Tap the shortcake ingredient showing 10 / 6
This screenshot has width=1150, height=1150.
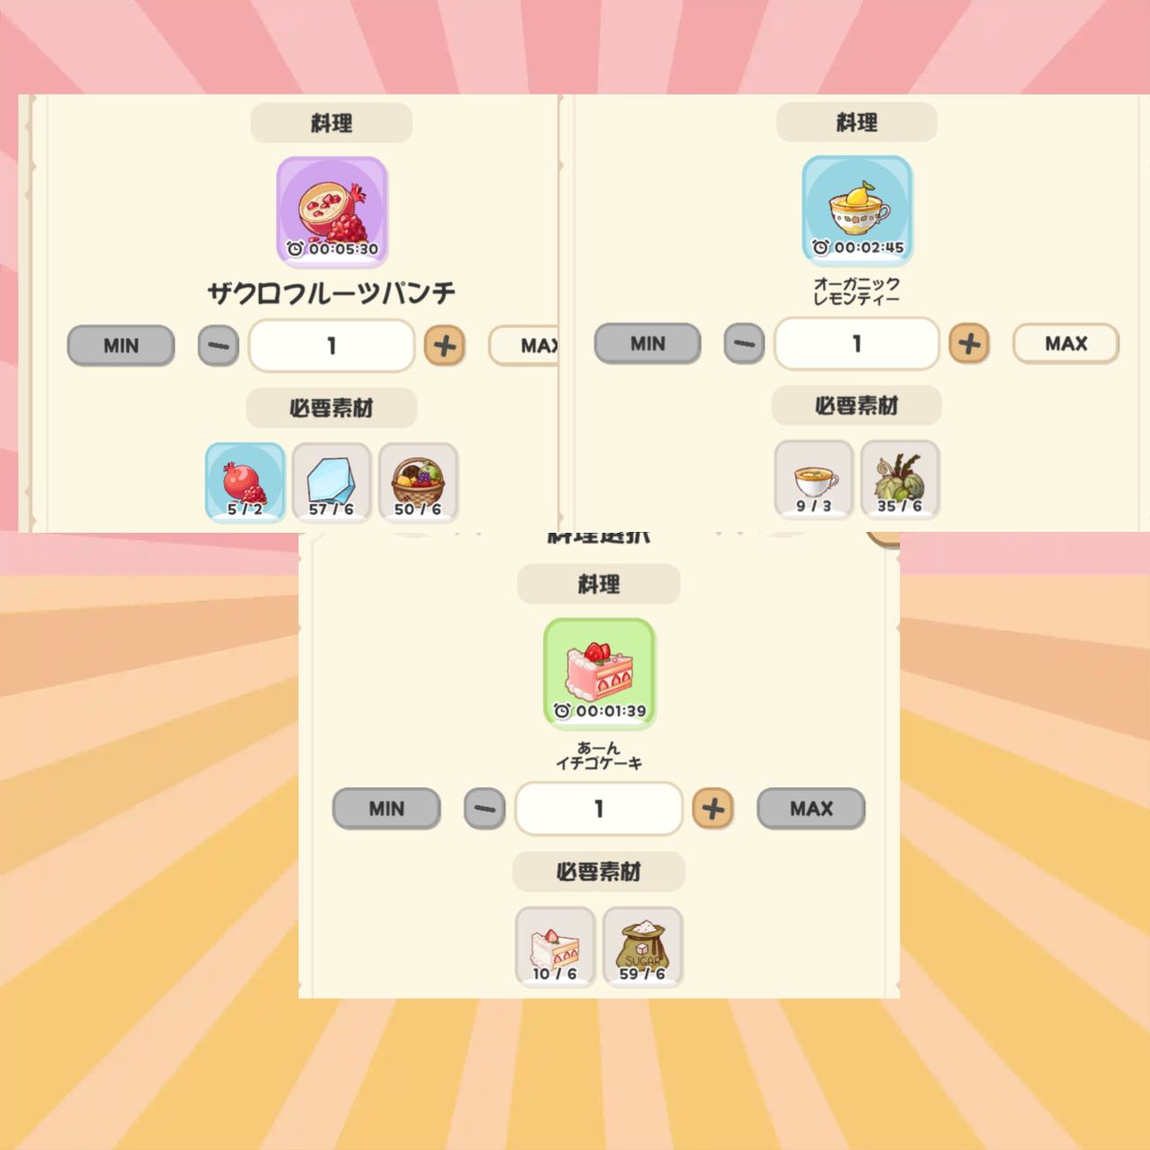click(555, 947)
